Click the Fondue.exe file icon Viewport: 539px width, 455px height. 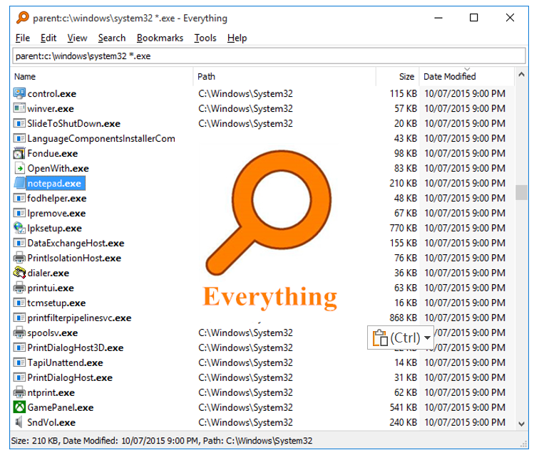tap(19, 153)
